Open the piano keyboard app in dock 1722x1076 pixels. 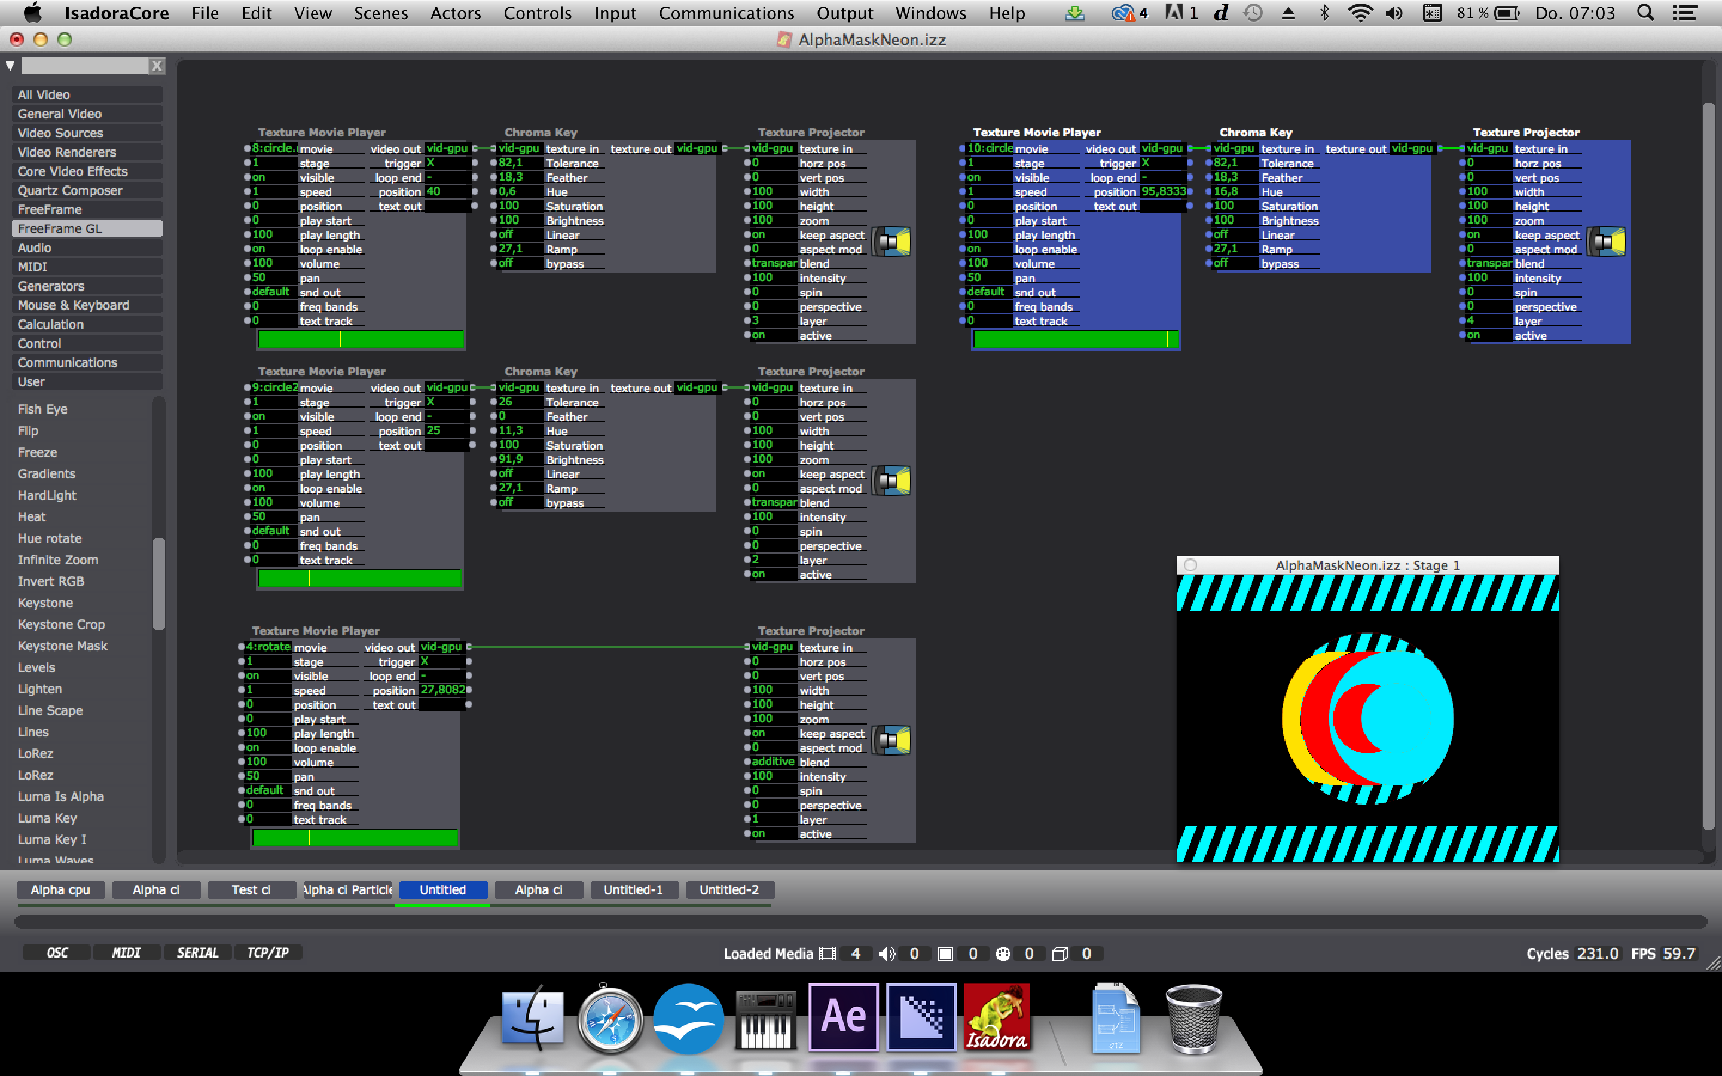click(765, 1019)
